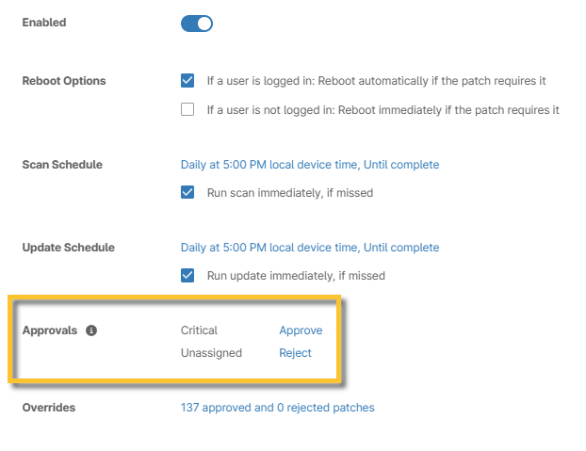
Task: Select the Update Schedule row label
Action: point(68,248)
